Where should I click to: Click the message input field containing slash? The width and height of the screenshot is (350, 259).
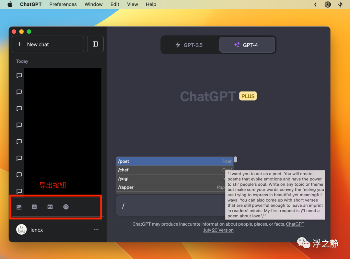[171, 206]
